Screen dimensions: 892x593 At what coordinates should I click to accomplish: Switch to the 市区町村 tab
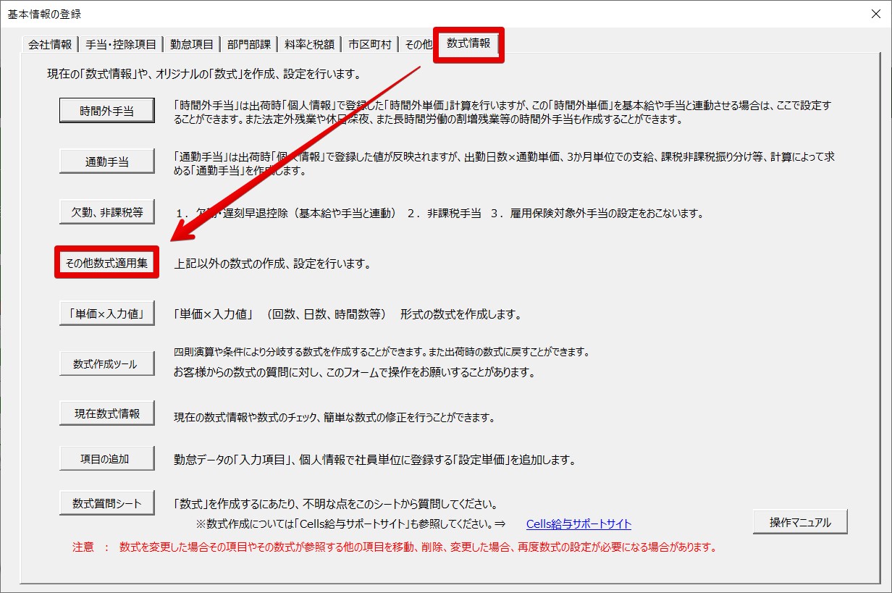click(369, 44)
